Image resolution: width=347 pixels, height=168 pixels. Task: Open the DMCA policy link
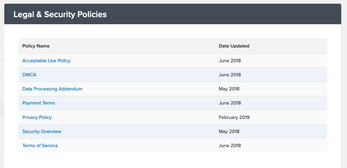tap(29, 75)
